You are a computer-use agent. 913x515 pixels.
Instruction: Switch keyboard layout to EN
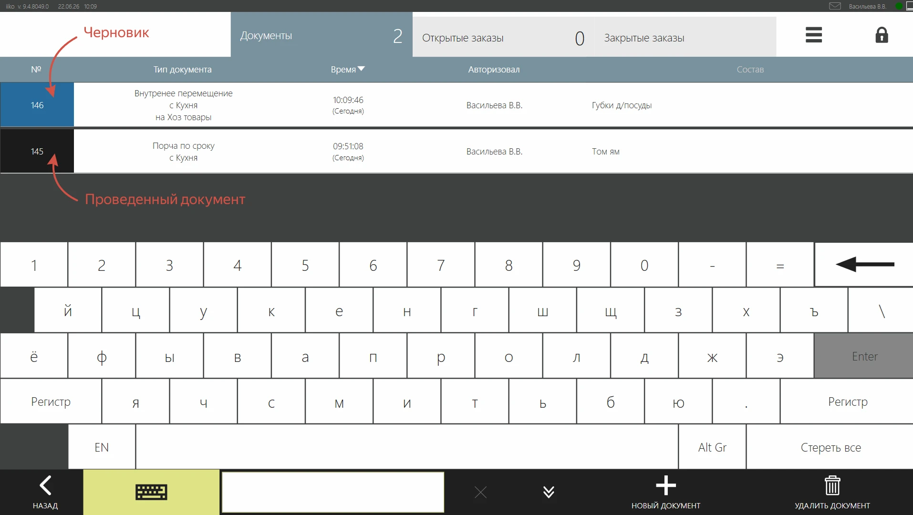(x=102, y=447)
